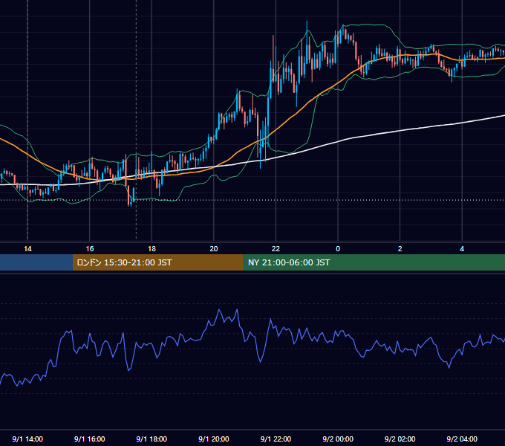Click the '14' hour label on the axis

(x=27, y=249)
